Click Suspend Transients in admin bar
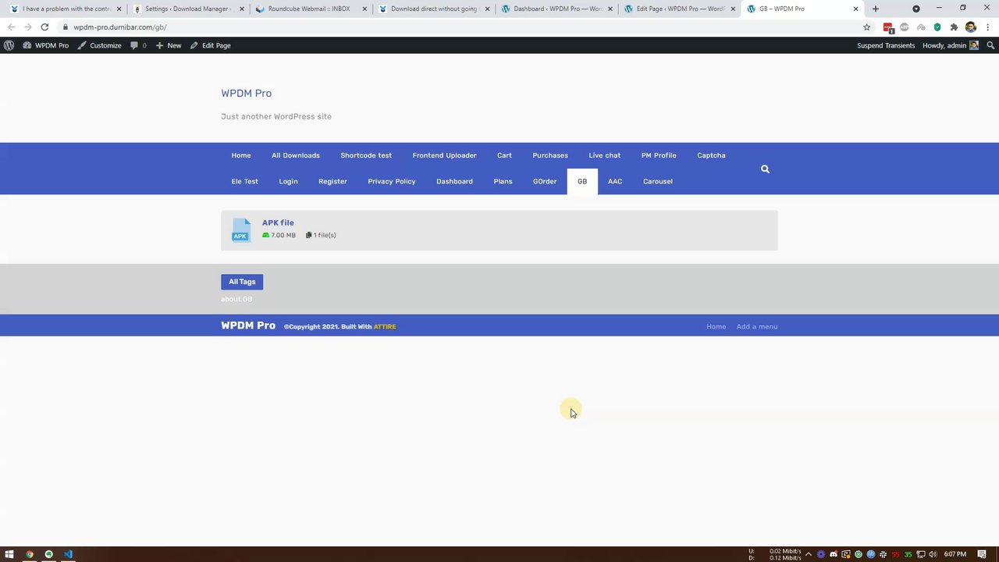The width and height of the screenshot is (999, 562). click(x=886, y=45)
